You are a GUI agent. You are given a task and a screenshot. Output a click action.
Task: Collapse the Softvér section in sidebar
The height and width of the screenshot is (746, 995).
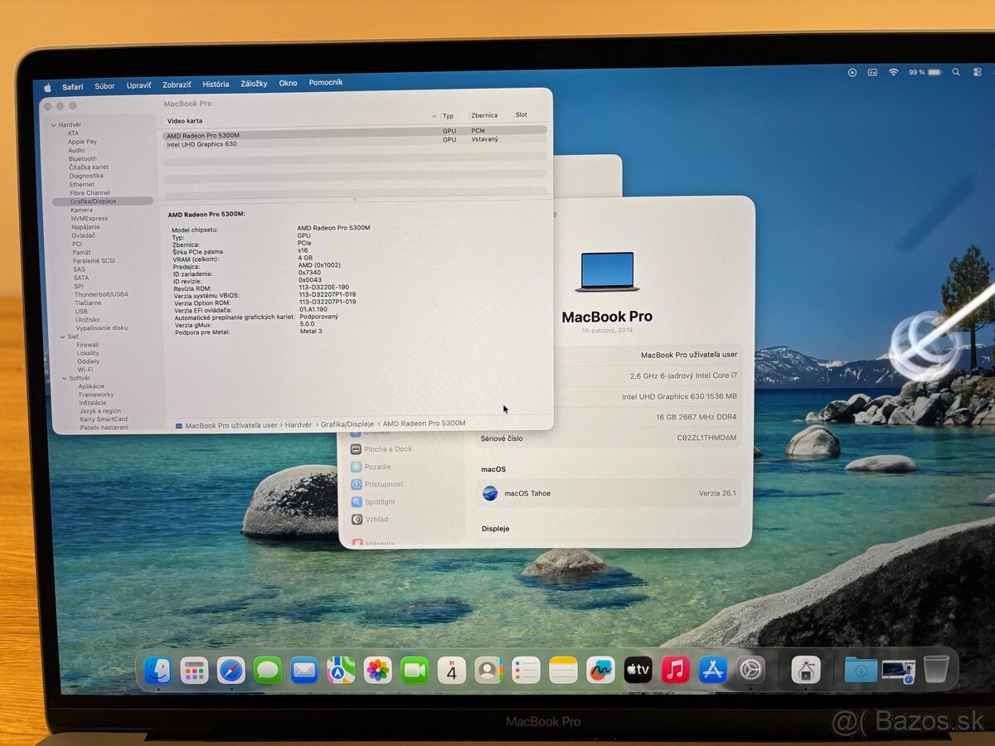pyautogui.click(x=64, y=377)
